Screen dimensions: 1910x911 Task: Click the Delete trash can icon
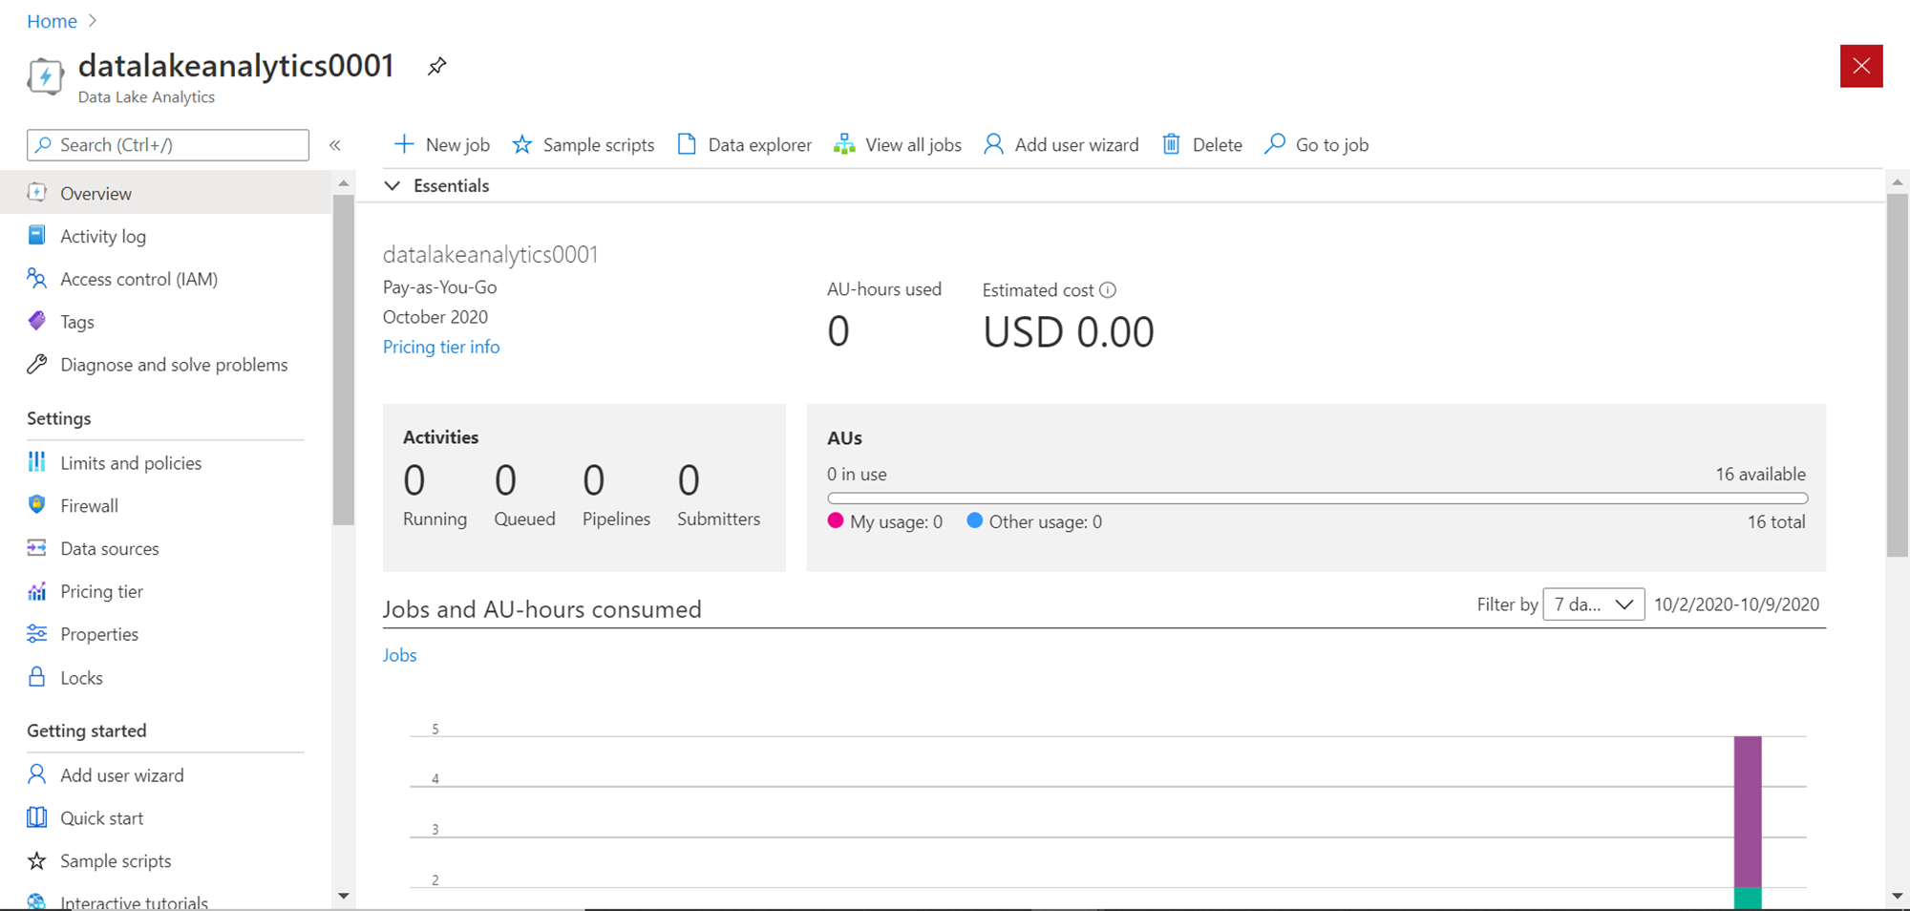(1171, 144)
